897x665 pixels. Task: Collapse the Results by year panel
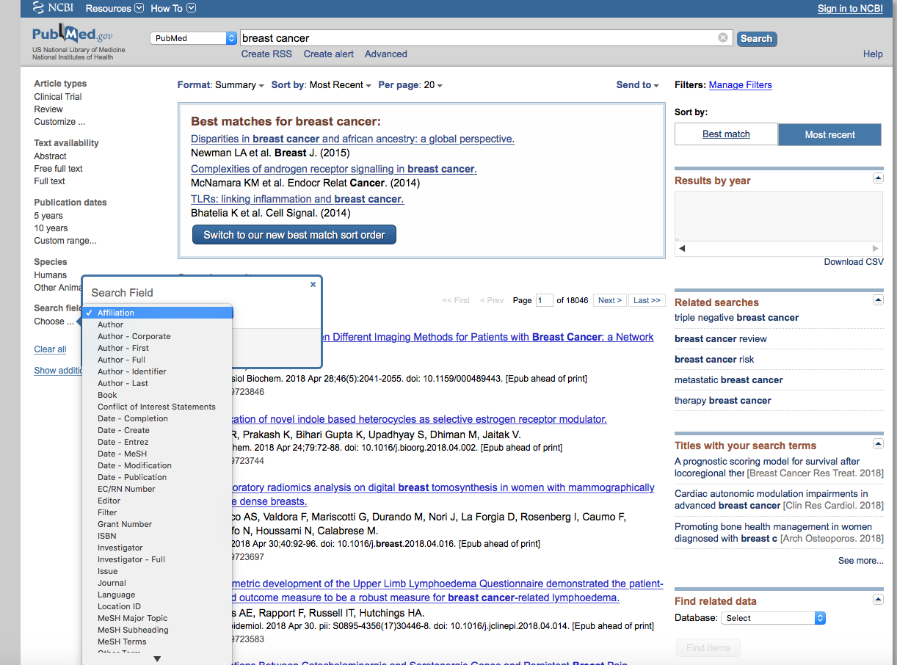[x=877, y=178]
